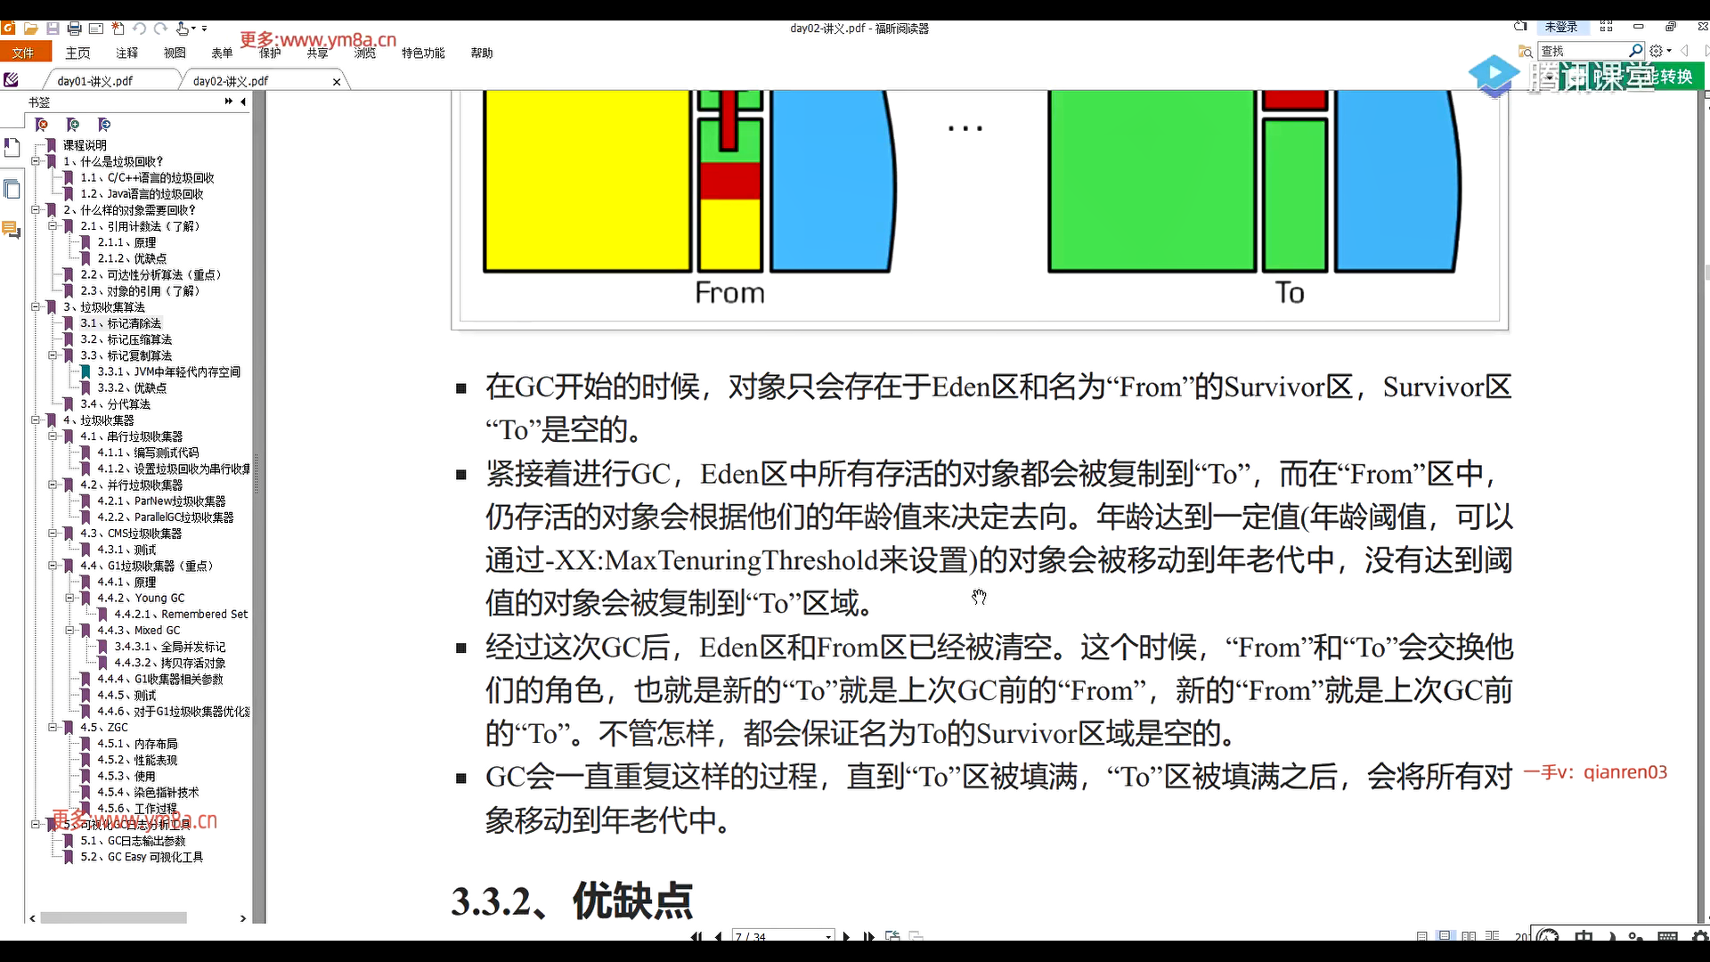Click the Print icon in quick toolbar

(x=75, y=29)
